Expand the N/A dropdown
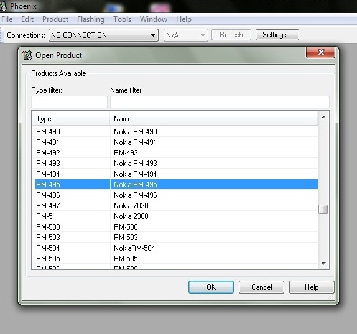The height and width of the screenshot is (334, 357). (x=186, y=35)
